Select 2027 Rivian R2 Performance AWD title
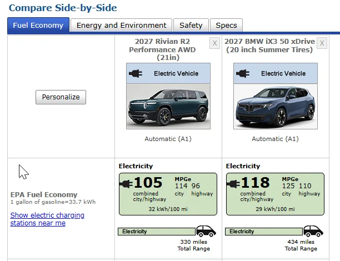This screenshot has height=261, width=340. point(162,49)
